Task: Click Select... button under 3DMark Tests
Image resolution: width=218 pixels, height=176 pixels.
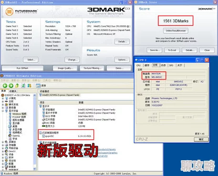Action: point(31,60)
